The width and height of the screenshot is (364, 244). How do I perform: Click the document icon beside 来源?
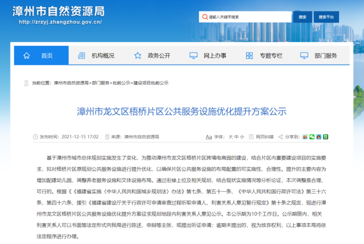click(x=107, y=137)
